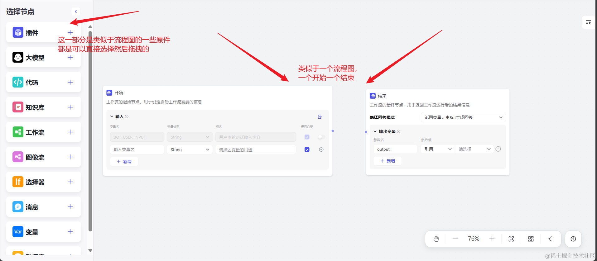
Task: Add a 消息 node with plus
Action: (70, 207)
